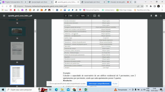The image size is (165, 92).
Task: Open Dólar Hoje bookmark
Action: point(124,10)
